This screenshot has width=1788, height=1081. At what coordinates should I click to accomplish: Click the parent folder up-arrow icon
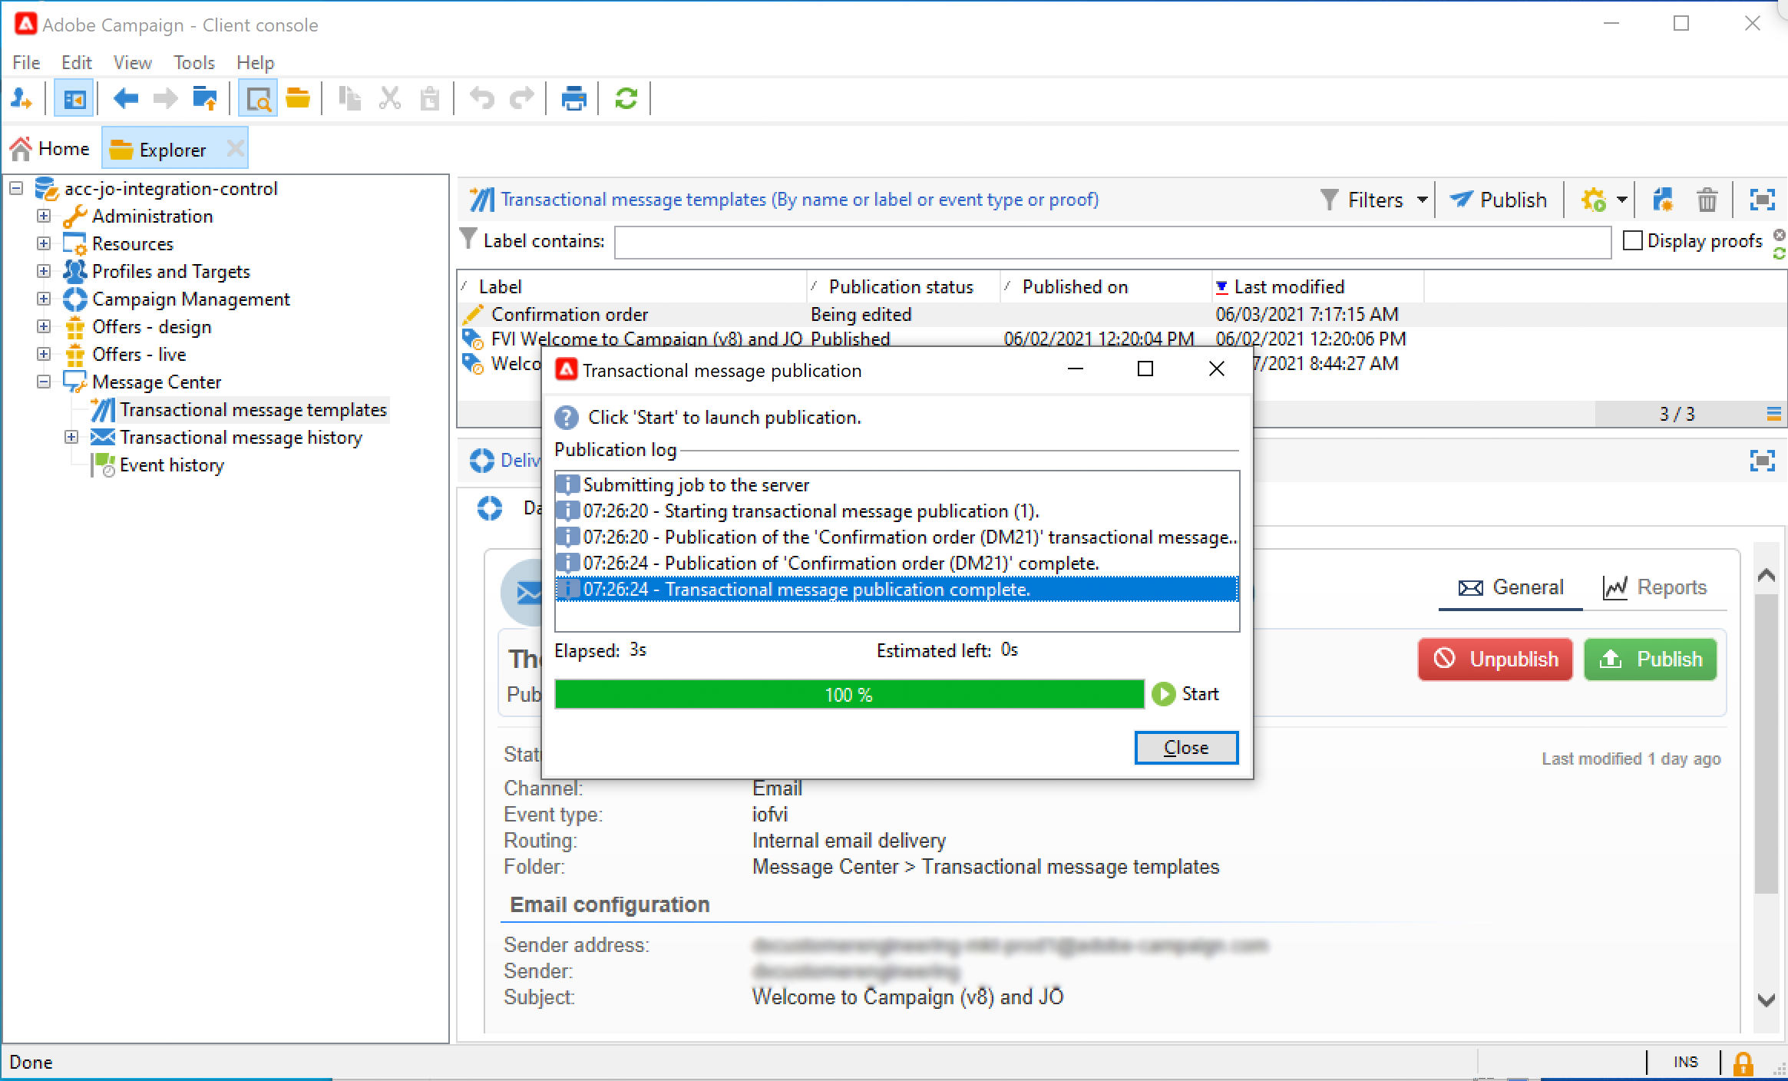tap(205, 98)
